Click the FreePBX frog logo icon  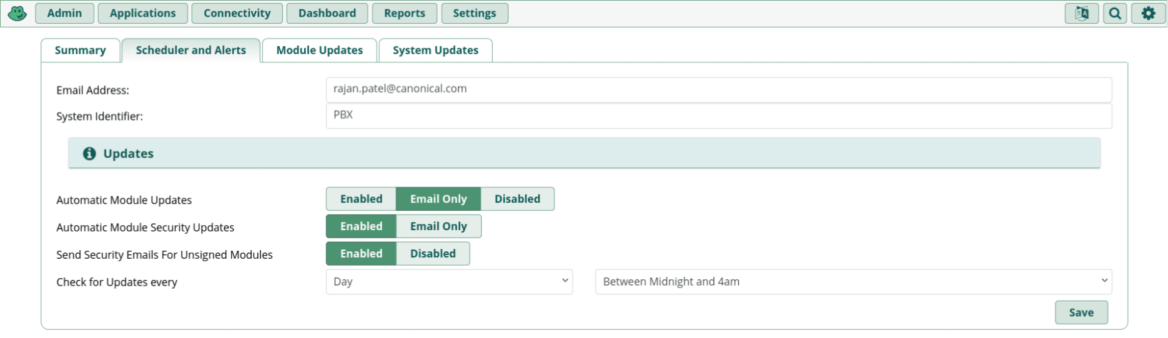click(x=17, y=13)
